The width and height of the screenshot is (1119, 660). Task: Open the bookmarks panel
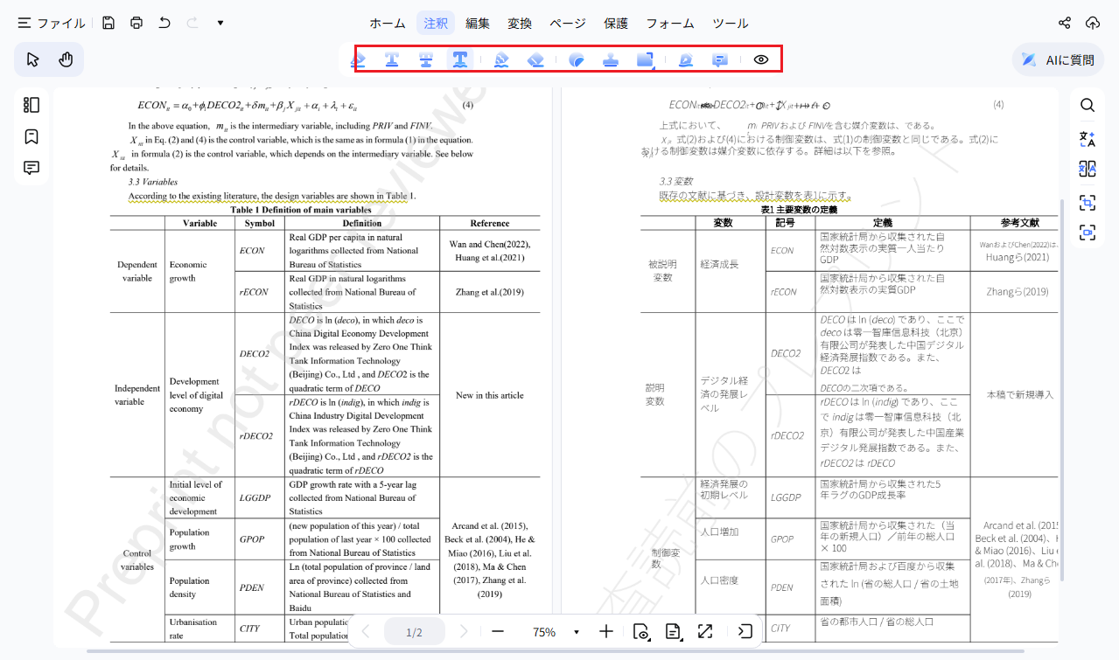click(31, 136)
